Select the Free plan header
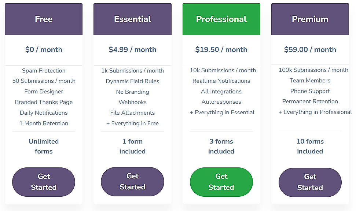 click(43, 19)
